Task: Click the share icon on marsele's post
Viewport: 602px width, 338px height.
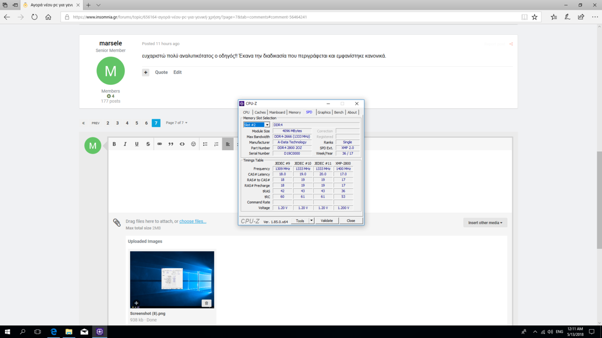Action: 511,44
